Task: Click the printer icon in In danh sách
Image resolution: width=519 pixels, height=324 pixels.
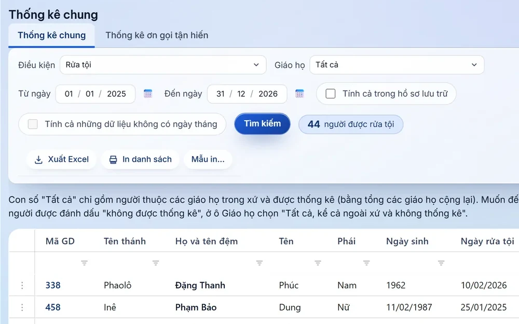Action: coord(113,160)
